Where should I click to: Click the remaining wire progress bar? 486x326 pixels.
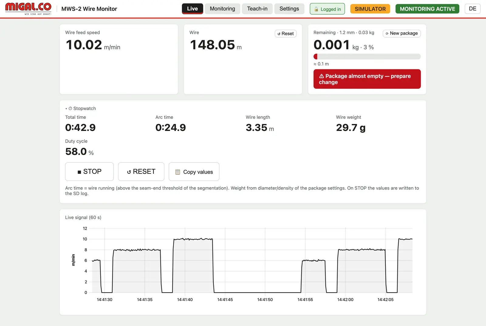tap(367, 57)
